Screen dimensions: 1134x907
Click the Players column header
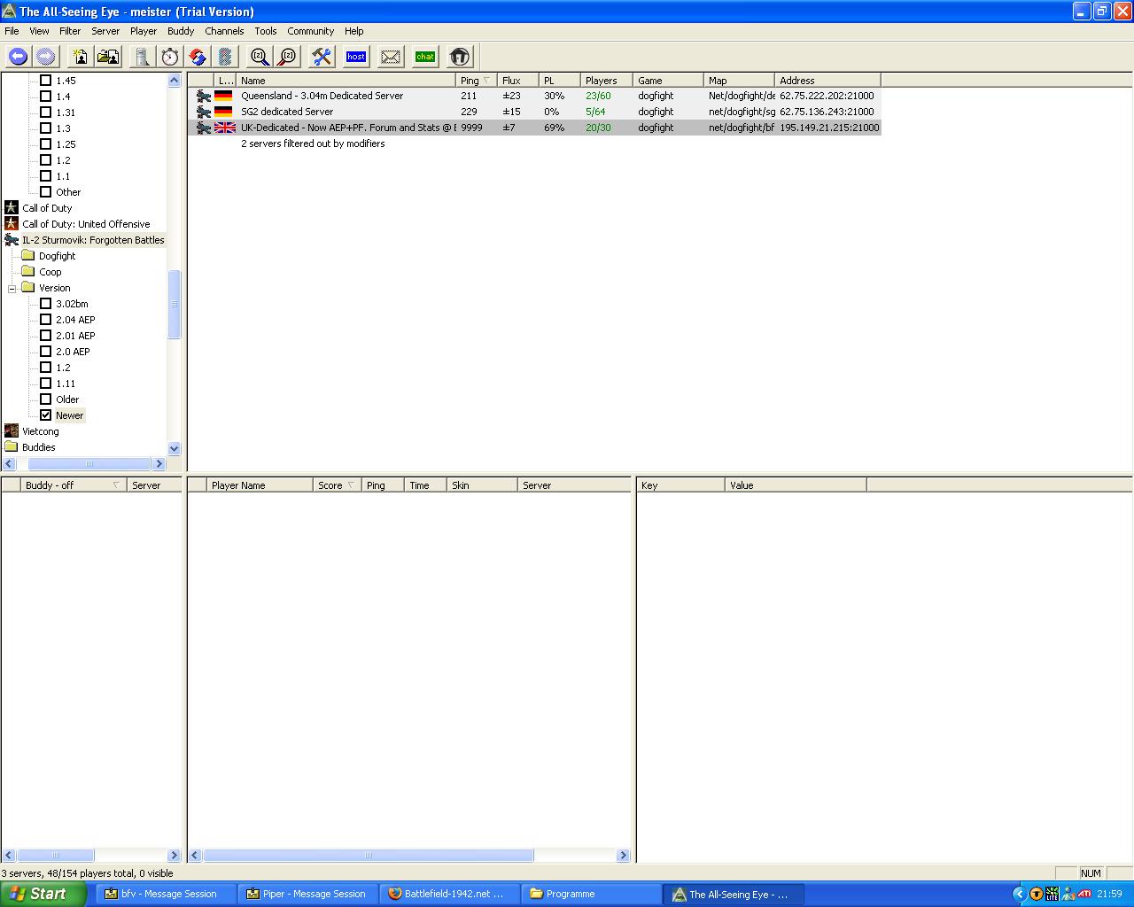[606, 81]
